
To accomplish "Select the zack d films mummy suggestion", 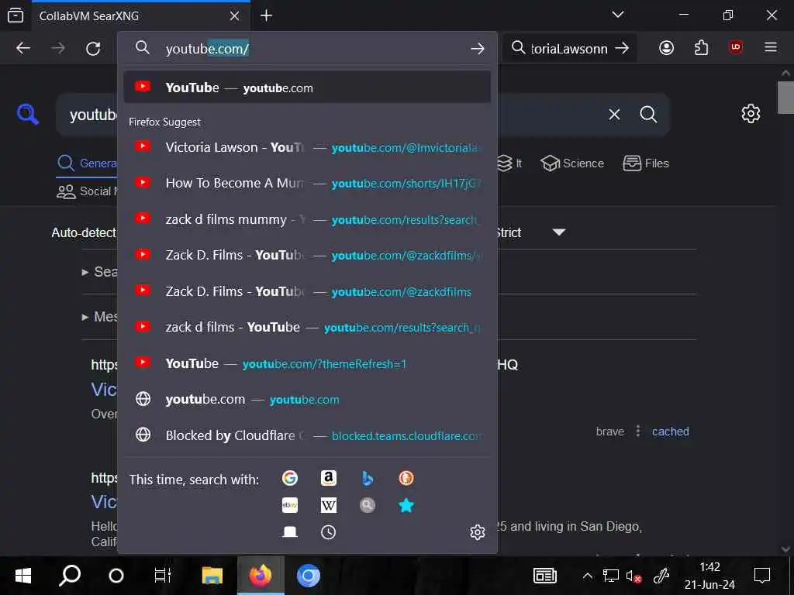I will pos(307,219).
